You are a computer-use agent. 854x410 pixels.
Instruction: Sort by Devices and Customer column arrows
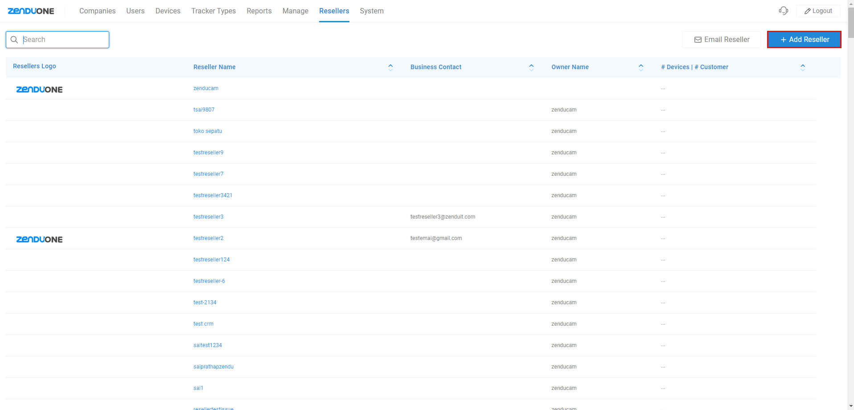[802, 67]
